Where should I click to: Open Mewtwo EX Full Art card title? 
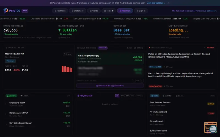[x=15, y=54]
